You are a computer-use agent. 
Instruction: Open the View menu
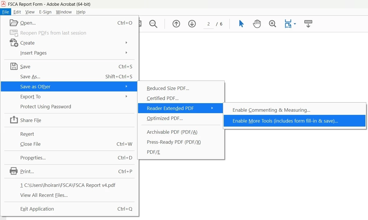pyautogui.click(x=30, y=12)
